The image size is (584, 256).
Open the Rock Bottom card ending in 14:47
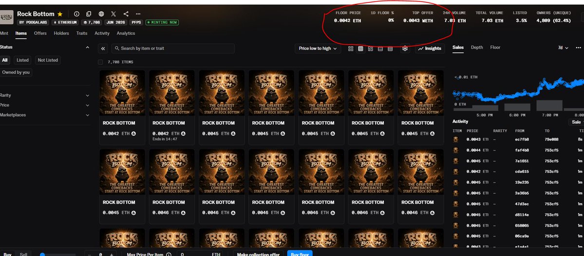[x=172, y=107]
